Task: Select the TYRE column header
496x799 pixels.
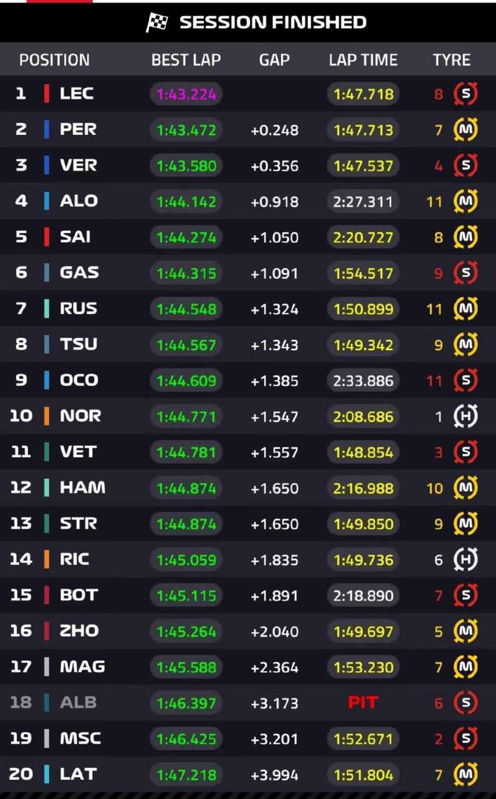Action: click(452, 60)
